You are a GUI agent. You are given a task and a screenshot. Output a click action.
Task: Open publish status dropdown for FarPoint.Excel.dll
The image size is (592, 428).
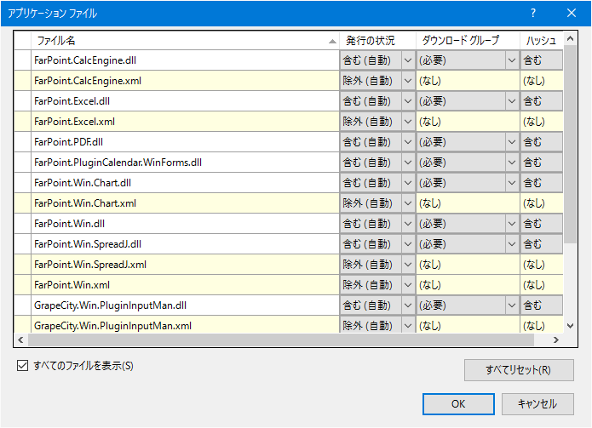408,101
